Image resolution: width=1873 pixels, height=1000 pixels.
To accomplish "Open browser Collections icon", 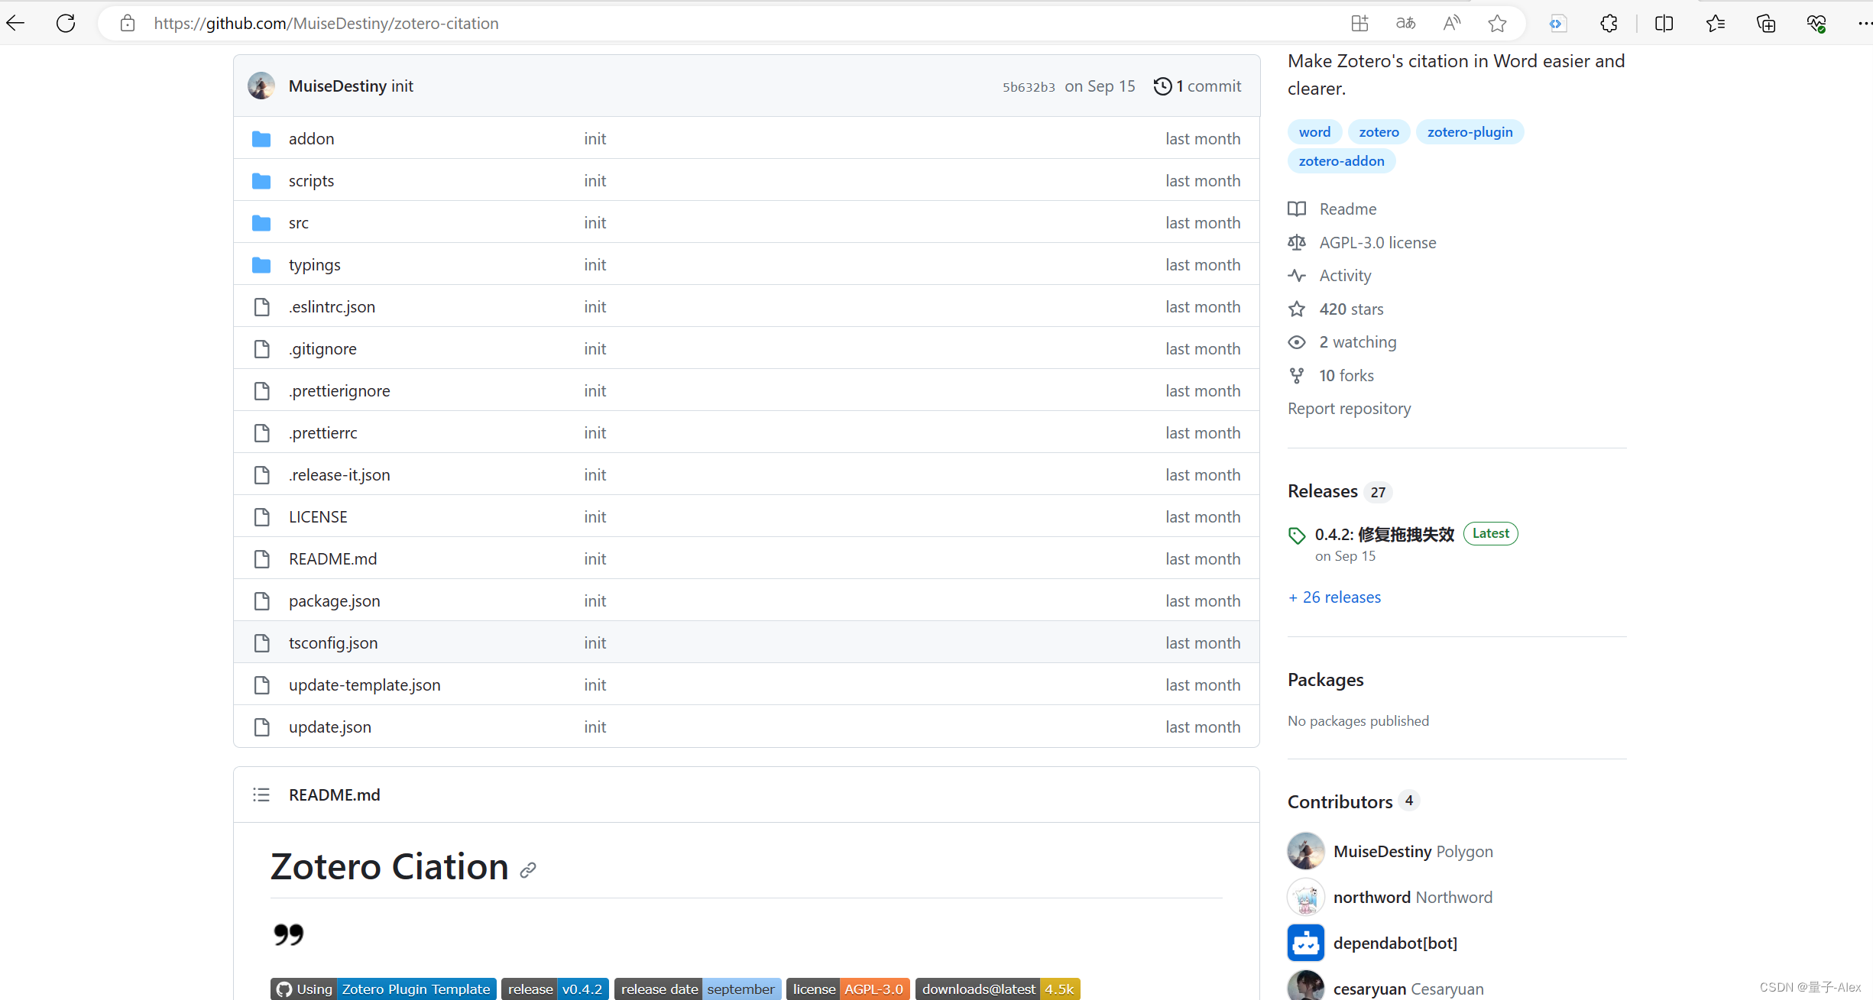I will [x=1765, y=23].
